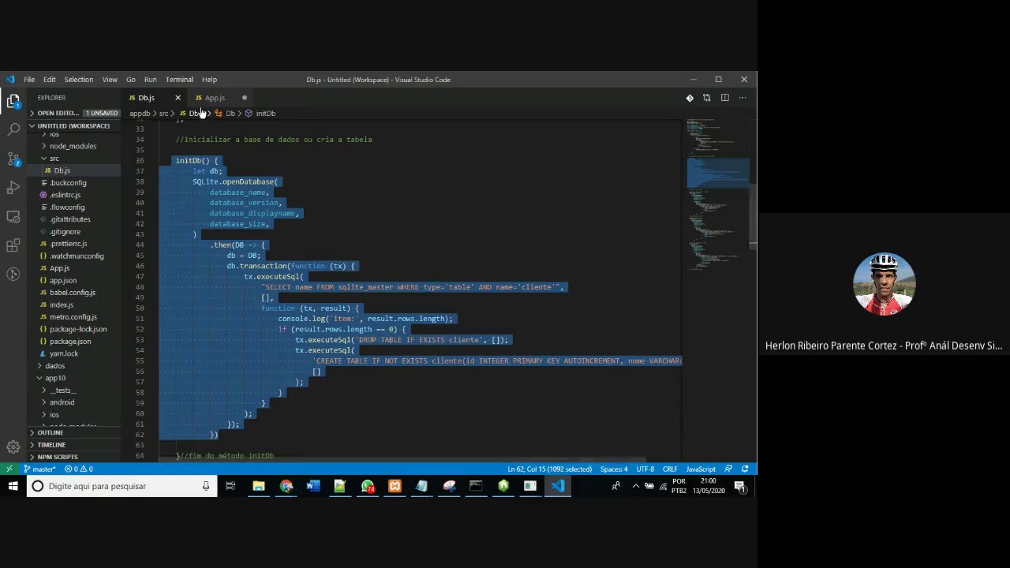
Task: Open notifications bell in status bar
Action: pyautogui.click(x=745, y=469)
